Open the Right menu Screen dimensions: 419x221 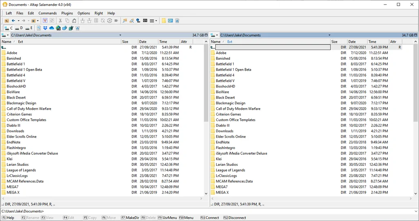[x=99, y=13]
